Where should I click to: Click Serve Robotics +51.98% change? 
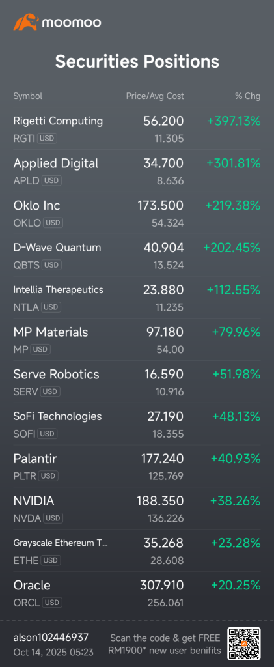(237, 375)
